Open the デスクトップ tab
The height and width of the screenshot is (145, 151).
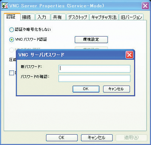point(78,17)
